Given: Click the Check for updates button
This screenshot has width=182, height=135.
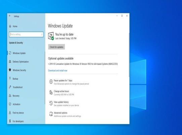Looking at the screenshot, I should [56, 47].
